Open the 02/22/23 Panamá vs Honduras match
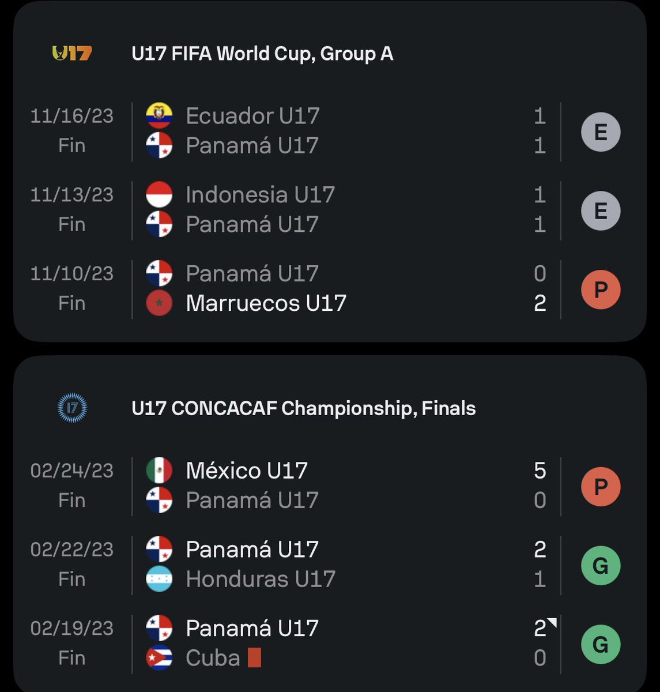 point(330,565)
